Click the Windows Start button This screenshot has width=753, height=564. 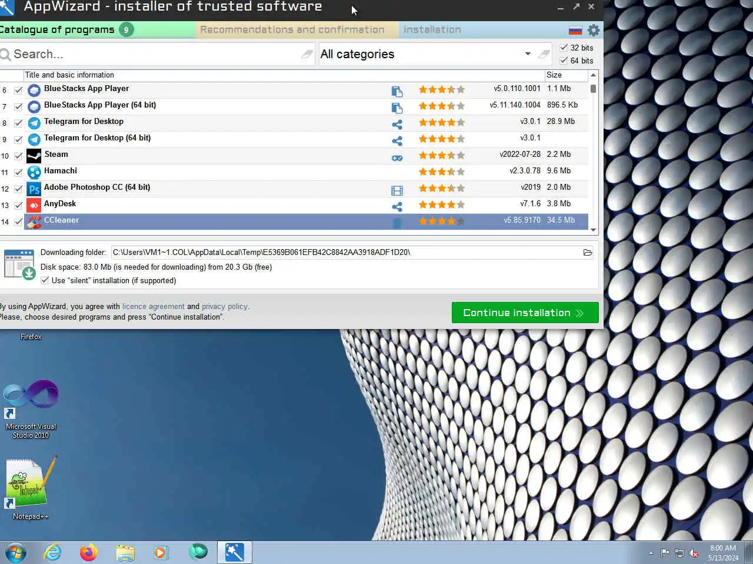(x=16, y=553)
